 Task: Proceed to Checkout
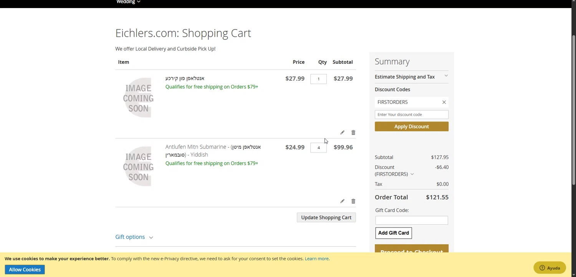click(x=412, y=249)
